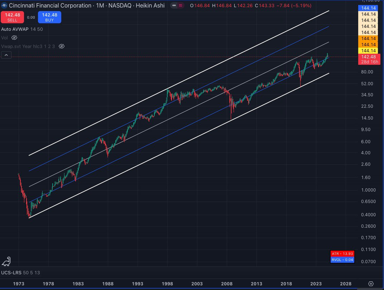The height and width of the screenshot is (290, 384).
Task: Click the dinosaur logo icon
Action: [x=6, y=262]
